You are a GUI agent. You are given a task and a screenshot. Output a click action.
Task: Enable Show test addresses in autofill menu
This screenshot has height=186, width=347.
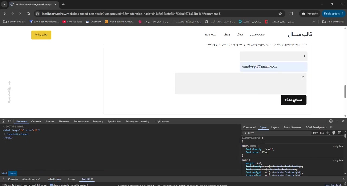click(x=3, y=185)
